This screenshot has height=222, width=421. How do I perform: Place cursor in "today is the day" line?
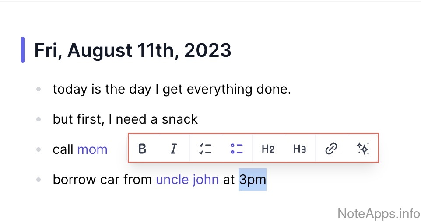tap(172, 89)
